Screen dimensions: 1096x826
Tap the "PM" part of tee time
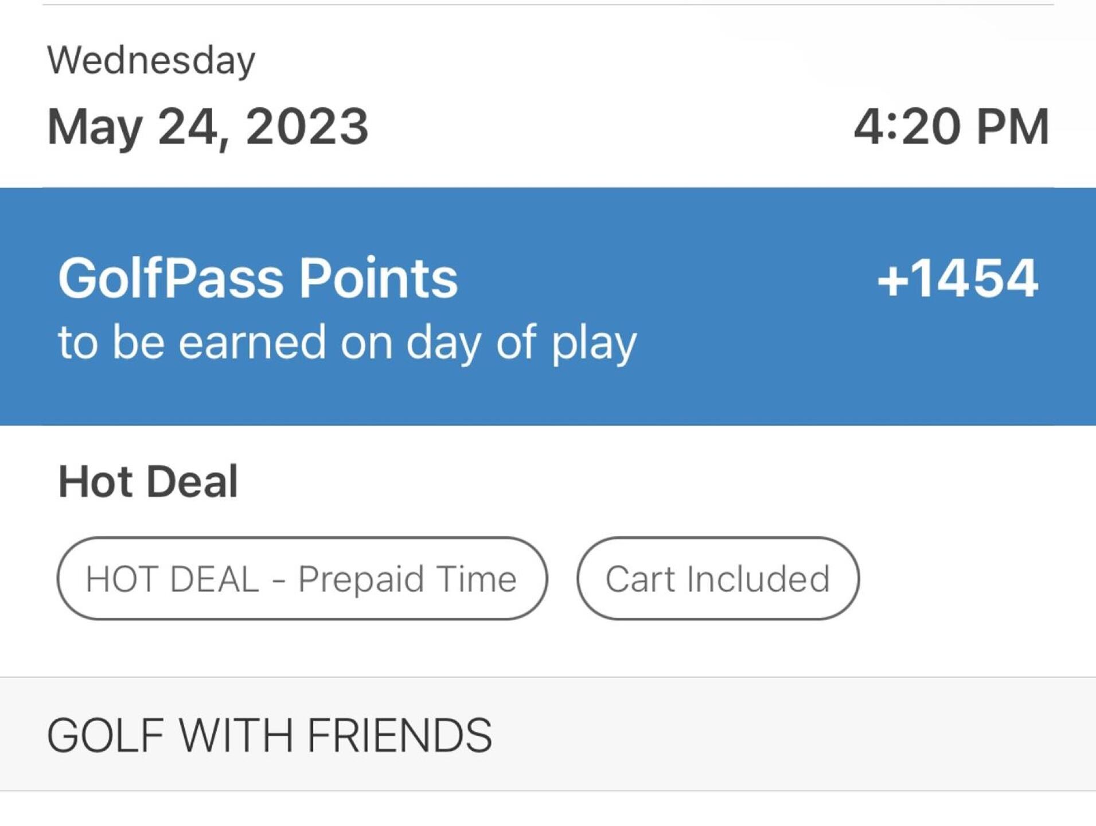(x=1012, y=127)
